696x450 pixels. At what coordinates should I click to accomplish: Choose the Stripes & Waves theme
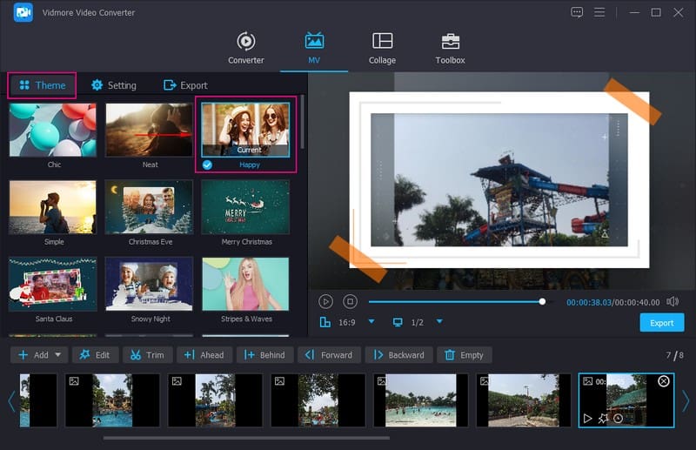click(244, 284)
